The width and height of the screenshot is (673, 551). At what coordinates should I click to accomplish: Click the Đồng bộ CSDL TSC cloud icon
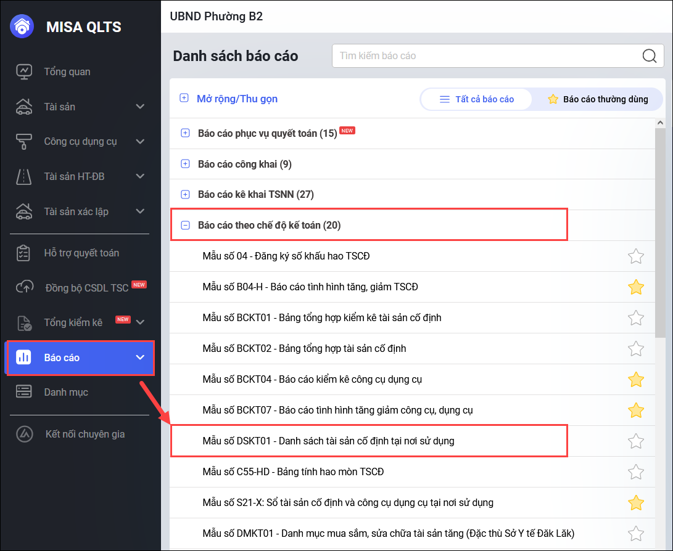pyautogui.click(x=25, y=287)
